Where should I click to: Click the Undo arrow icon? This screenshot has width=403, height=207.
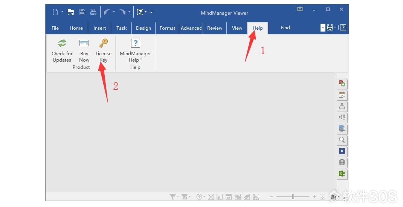click(107, 12)
